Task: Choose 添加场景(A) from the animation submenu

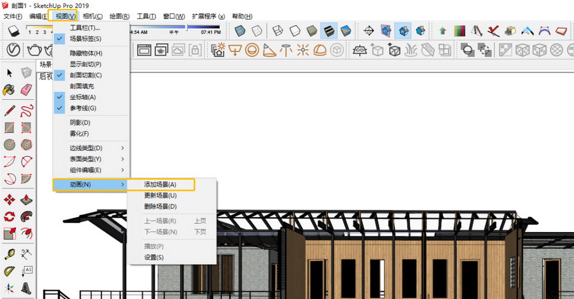Action: click(160, 185)
